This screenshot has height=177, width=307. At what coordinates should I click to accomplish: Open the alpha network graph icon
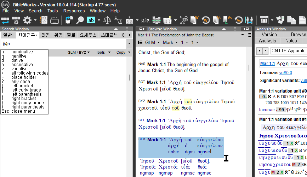pyautogui.click(x=184, y=20)
